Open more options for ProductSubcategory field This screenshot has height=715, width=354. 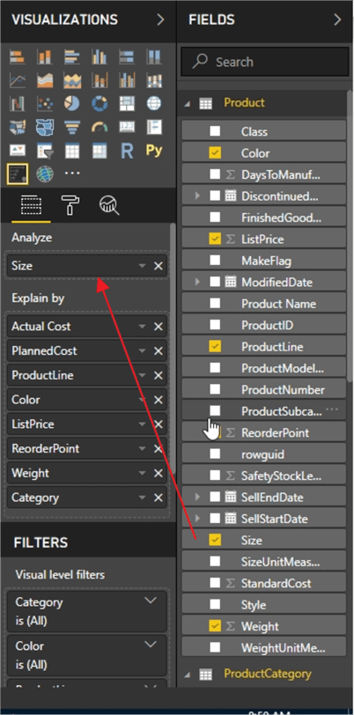[332, 409]
